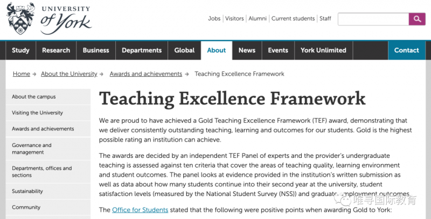Image resolution: width=431 pixels, height=219 pixels.
Task: Click the magnifier search button
Action: pos(417,19)
